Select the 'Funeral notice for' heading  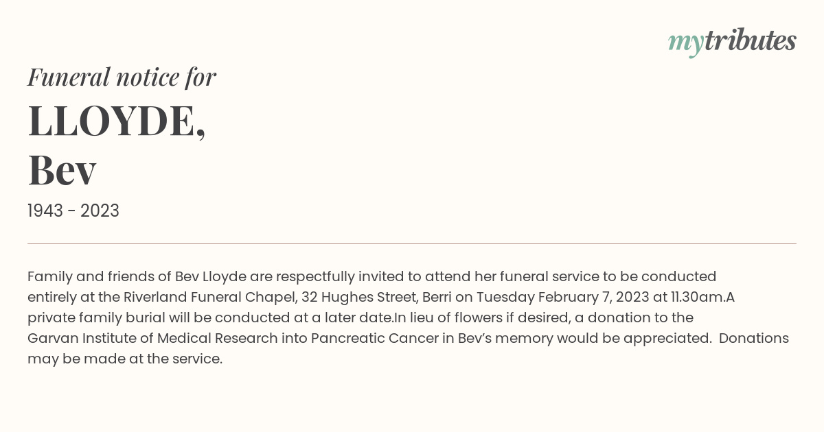tap(122, 77)
